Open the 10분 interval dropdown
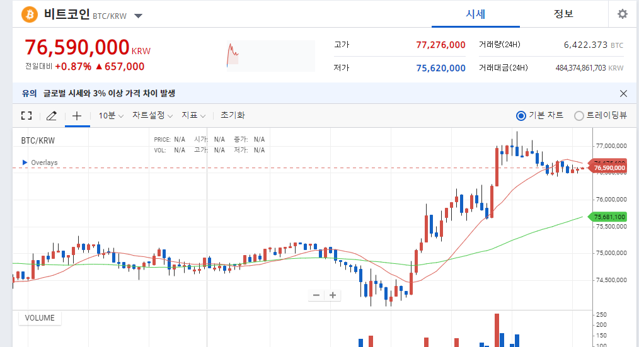 [111, 116]
